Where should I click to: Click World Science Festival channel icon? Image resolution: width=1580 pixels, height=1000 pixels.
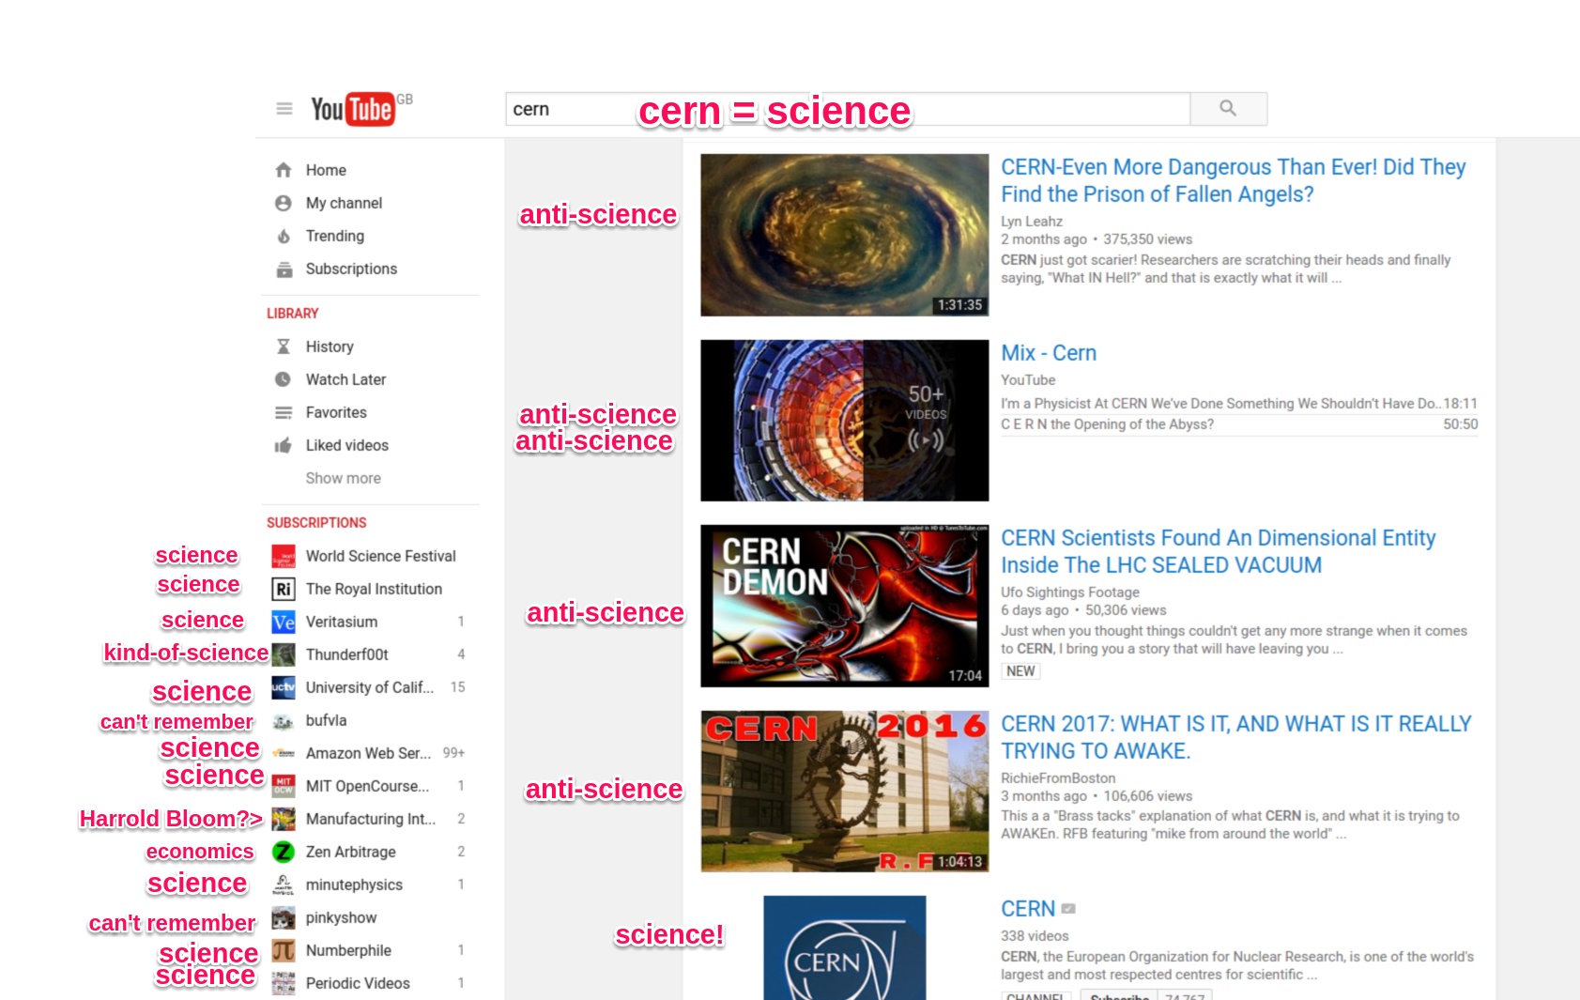[x=284, y=556]
